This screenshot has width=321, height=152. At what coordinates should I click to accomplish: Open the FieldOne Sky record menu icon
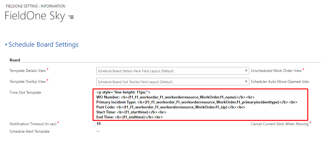71,17
